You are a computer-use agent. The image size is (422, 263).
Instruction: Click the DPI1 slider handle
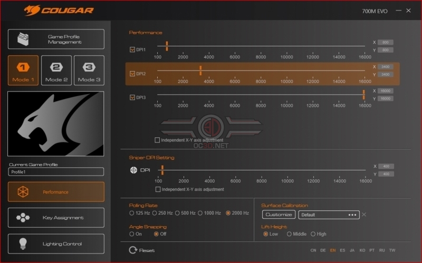(x=167, y=46)
